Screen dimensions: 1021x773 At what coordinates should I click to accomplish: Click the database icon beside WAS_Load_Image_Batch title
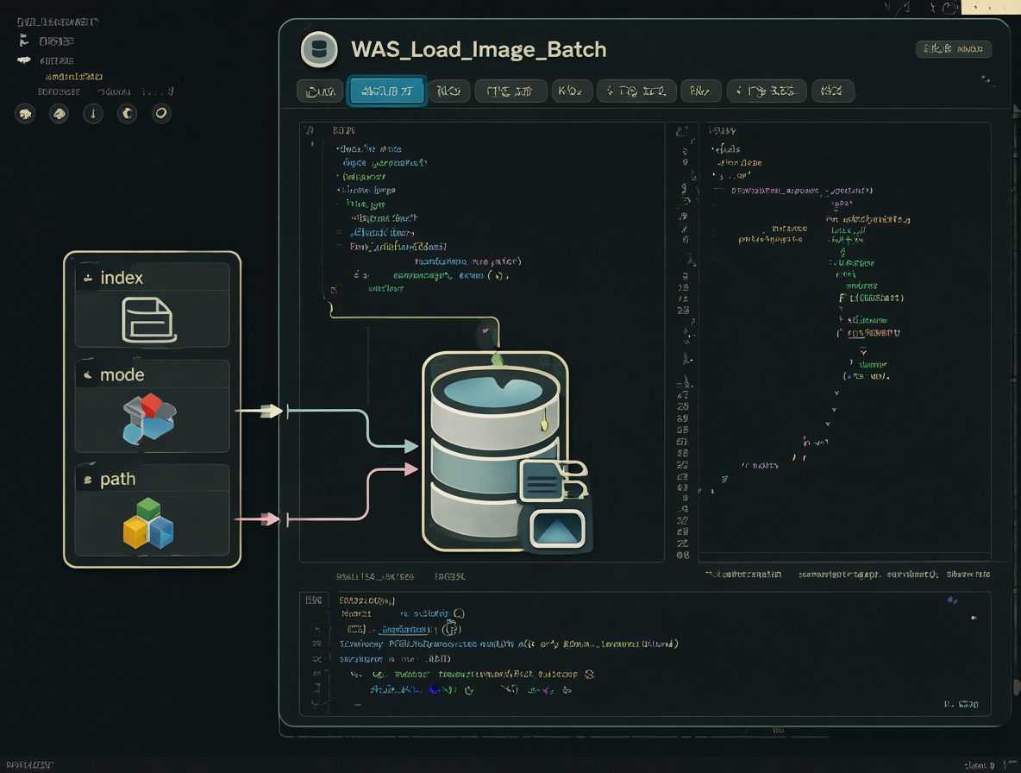click(319, 49)
